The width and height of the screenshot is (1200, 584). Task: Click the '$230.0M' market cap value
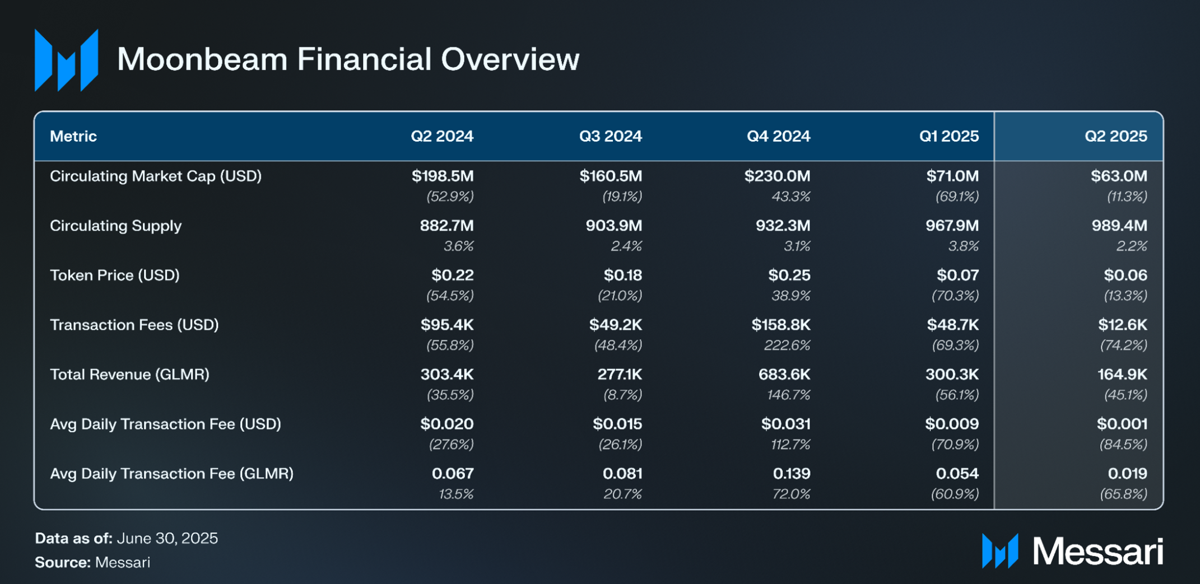click(778, 176)
